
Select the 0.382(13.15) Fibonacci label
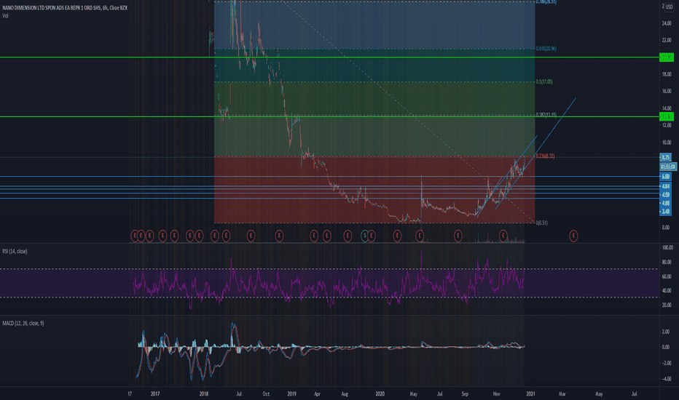(546, 115)
